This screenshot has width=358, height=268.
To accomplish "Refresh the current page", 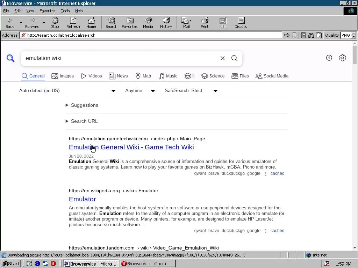I will pos(73,23).
